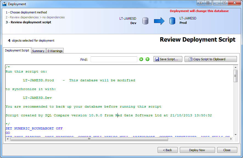Maximize the Deployment window
The width and height of the screenshot is (243, 158).
[x=224, y=3]
